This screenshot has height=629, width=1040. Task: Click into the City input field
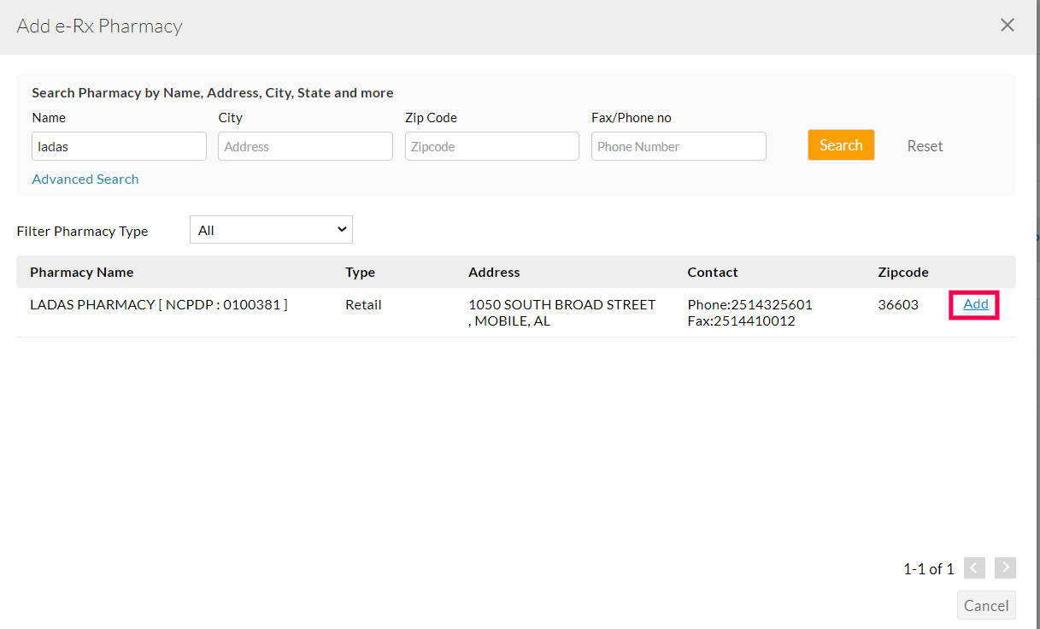(x=305, y=146)
